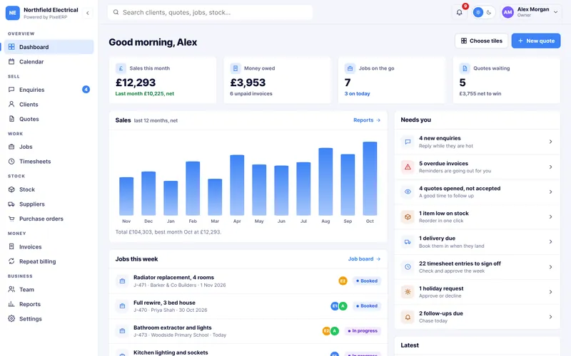Click the Purchase orders cart icon

point(11,219)
